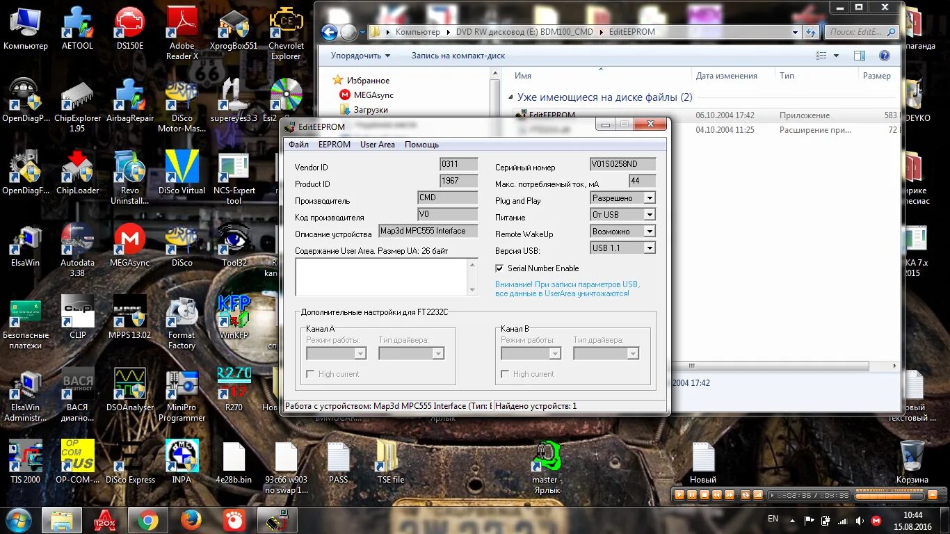Click Запись на компакт-диск in Explorer
This screenshot has width=950, height=534.
(458, 56)
